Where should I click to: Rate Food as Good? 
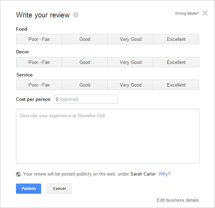coord(85,39)
